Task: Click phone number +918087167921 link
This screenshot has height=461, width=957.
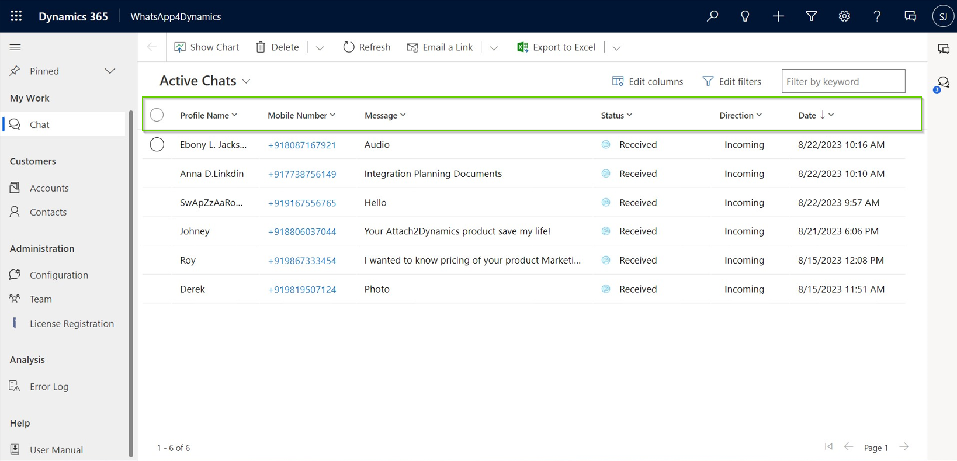Action: click(x=302, y=145)
